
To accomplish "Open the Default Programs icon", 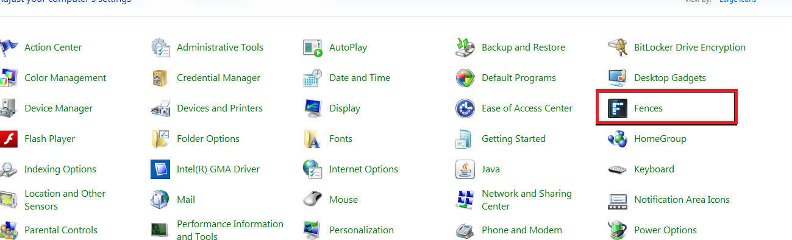I will pos(465,78).
